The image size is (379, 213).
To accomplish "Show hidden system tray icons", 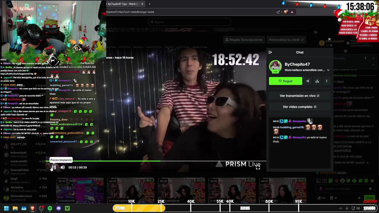I will pyautogui.click(x=341, y=208).
